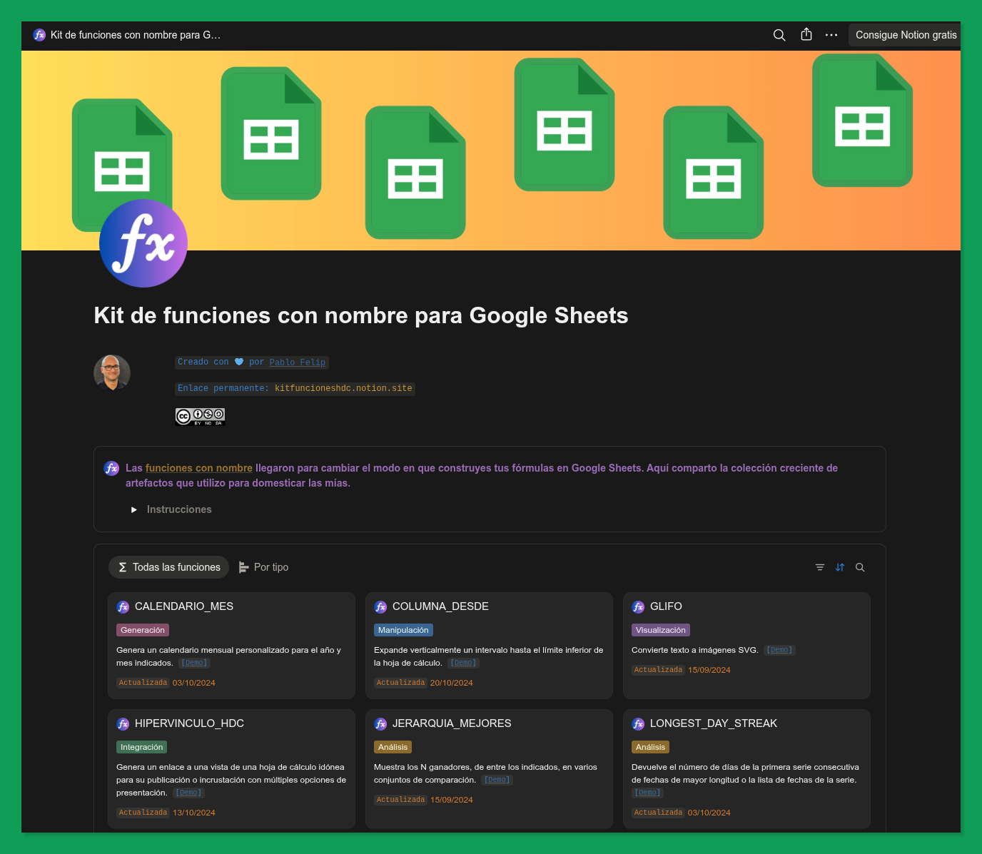The width and height of the screenshot is (982, 854).
Task: Click the fx icon on CALENDARIO_MES card
Action: point(123,606)
